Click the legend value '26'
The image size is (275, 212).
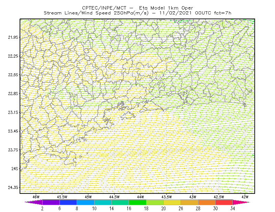click(x=181, y=209)
